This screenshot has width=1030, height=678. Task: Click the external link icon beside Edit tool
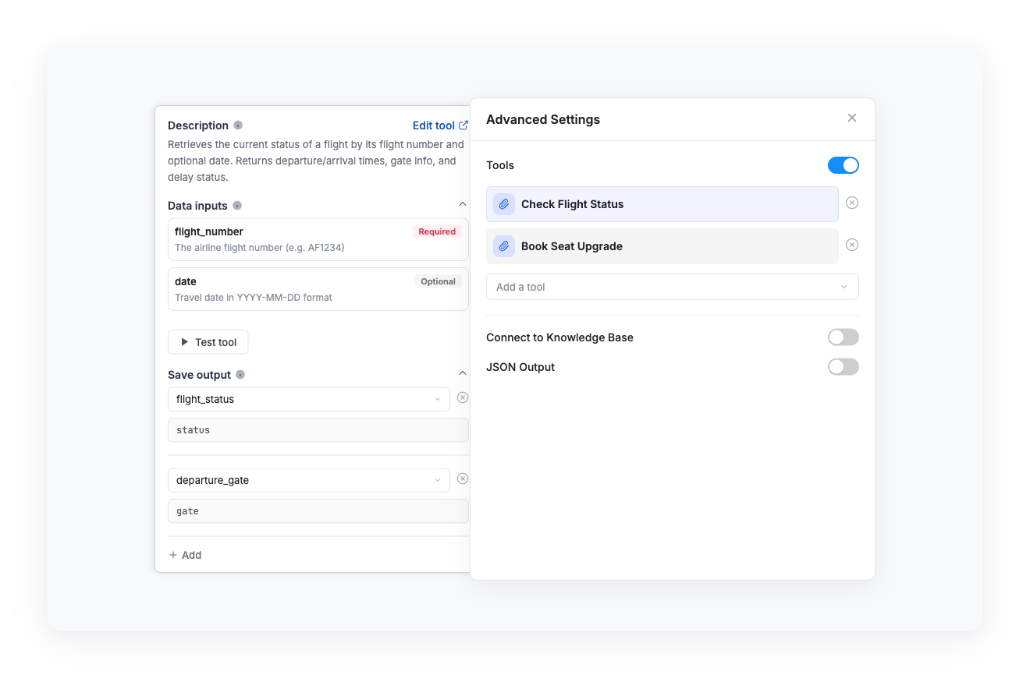click(x=464, y=124)
